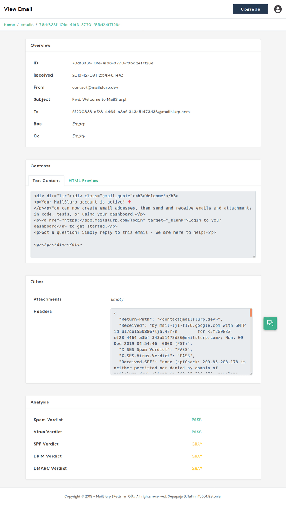The image size is (286, 505).
Task: Click the SPF Verdict GRAY value
Action: [x=197, y=444]
